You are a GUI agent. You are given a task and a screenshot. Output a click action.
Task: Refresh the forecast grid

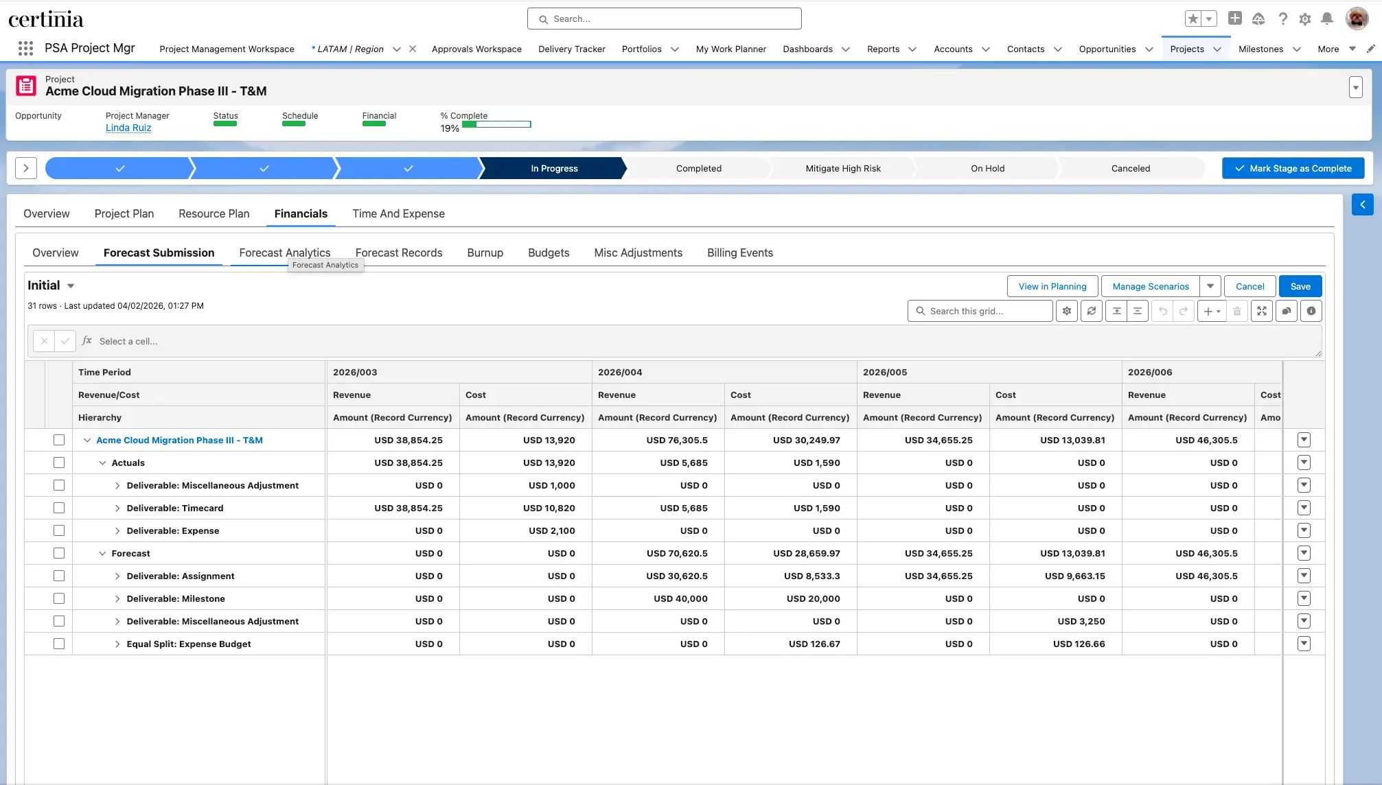pyautogui.click(x=1091, y=311)
